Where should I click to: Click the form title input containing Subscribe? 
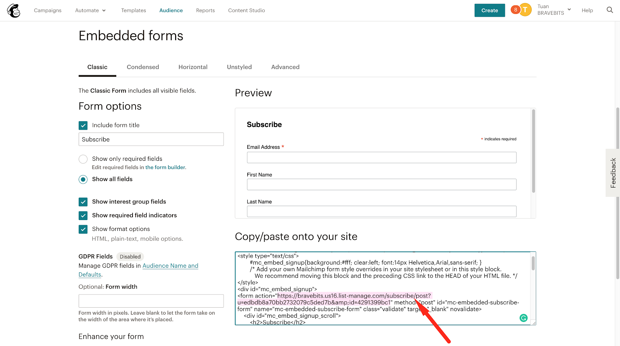pyautogui.click(x=151, y=139)
